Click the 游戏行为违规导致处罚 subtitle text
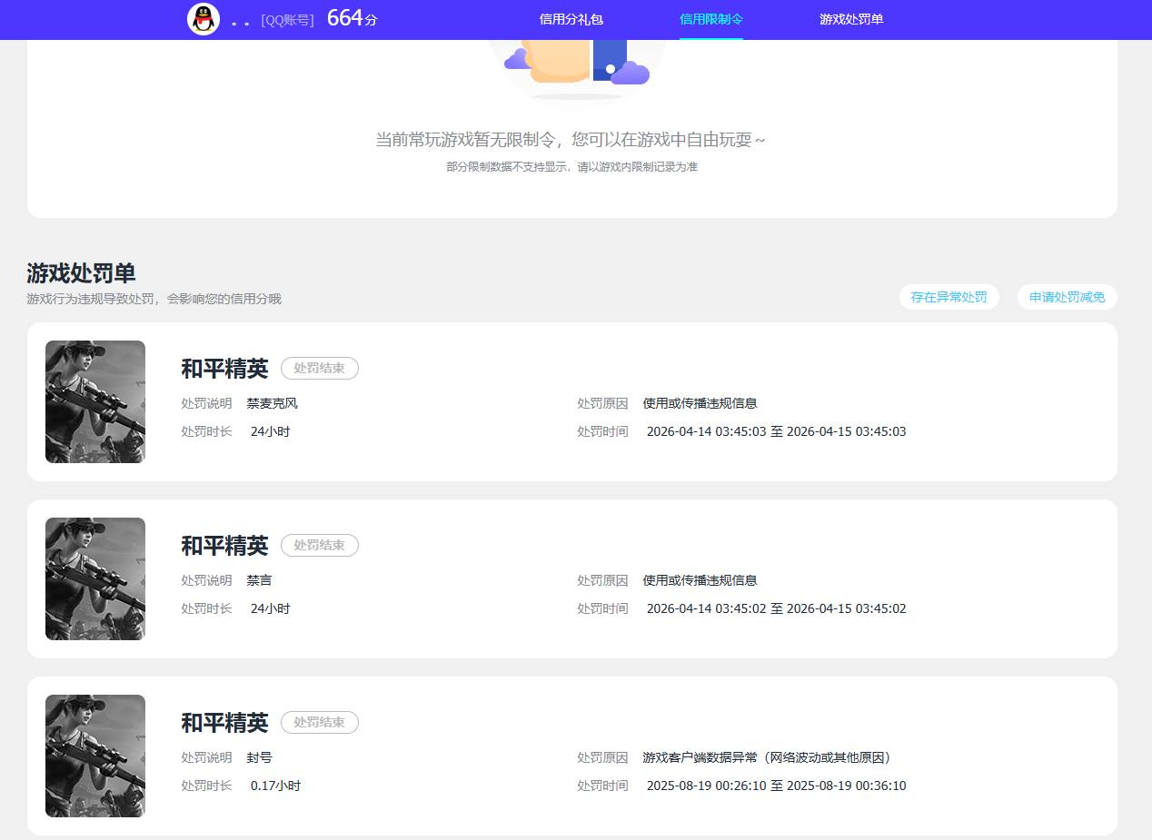 [154, 299]
